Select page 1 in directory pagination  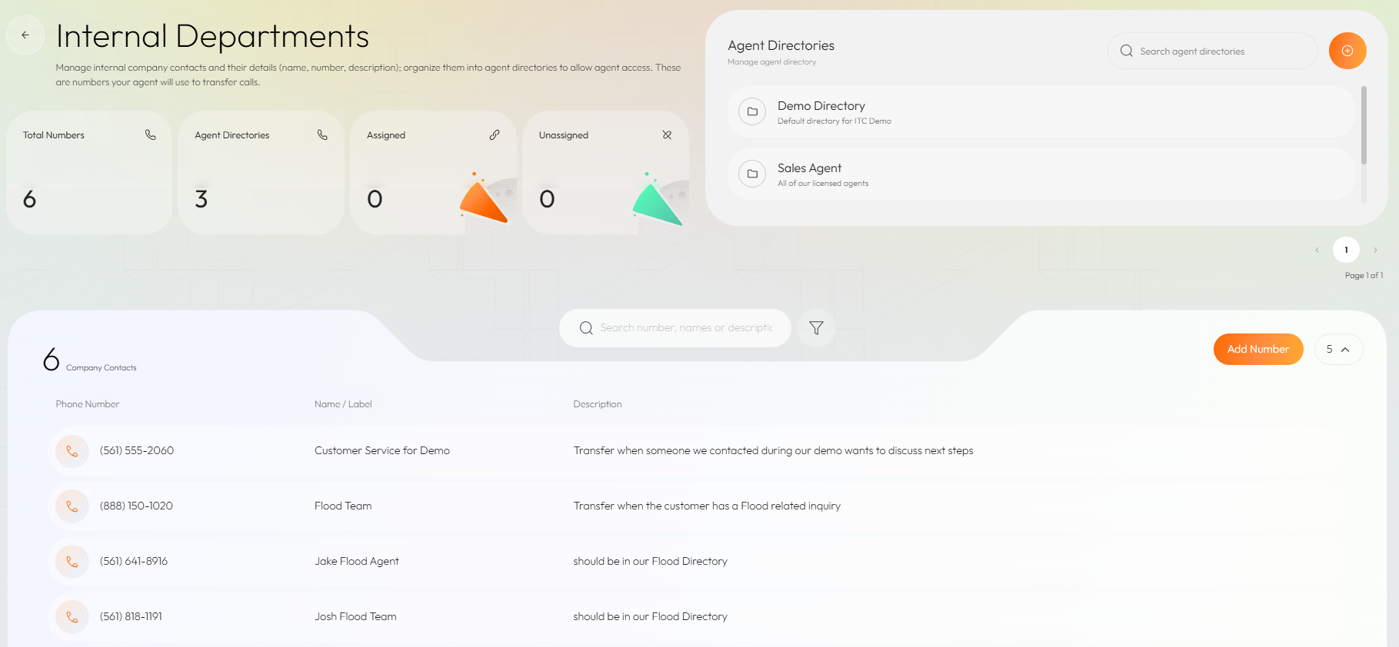(x=1346, y=250)
